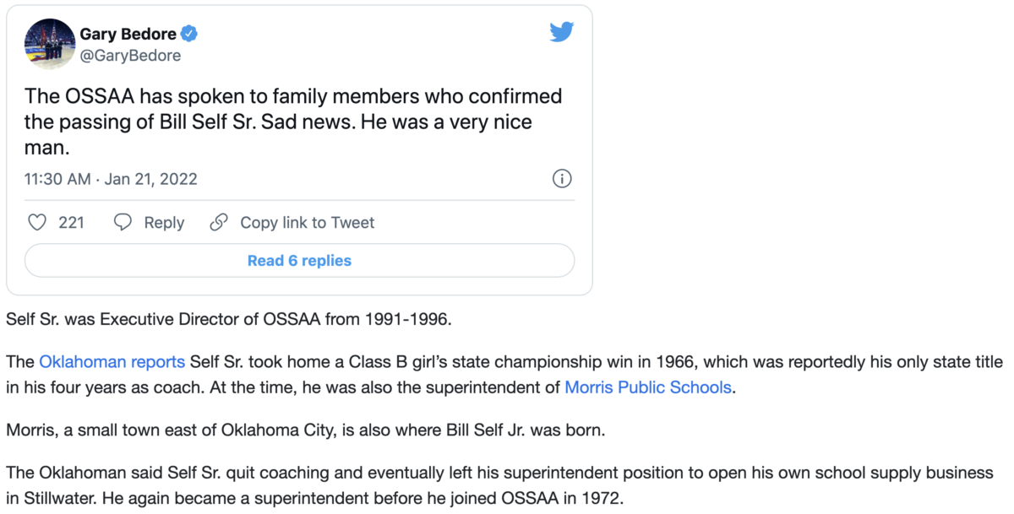Open the tweet by clicking its body text
Viewport: 1014px width, 514px height.
(x=293, y=122)
